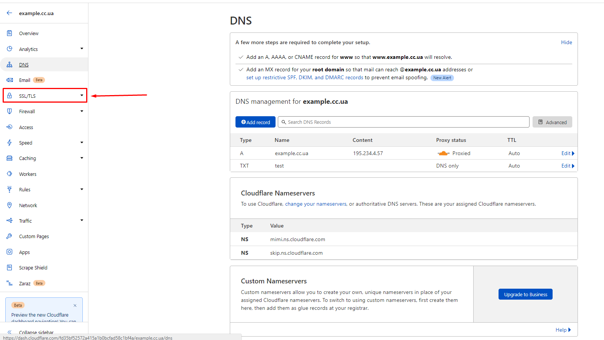Select mimi.ns.cloudflare.com nameserver value
Screen dimensions: 604x340
[x=297, y=239]
